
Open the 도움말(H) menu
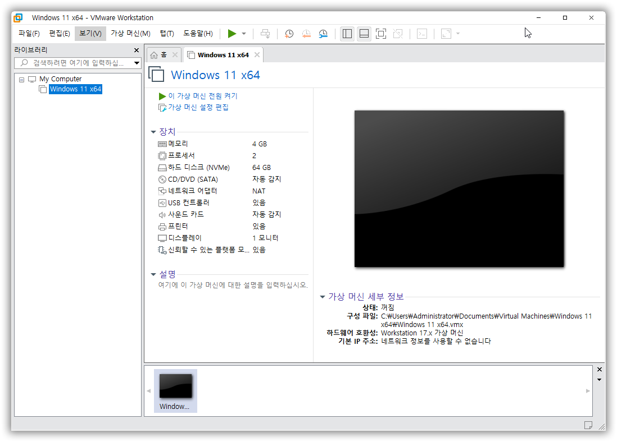tap(198, 34)
